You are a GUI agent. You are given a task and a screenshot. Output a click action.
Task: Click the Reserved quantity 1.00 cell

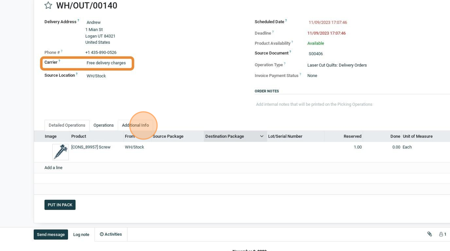tap(358, 147)
